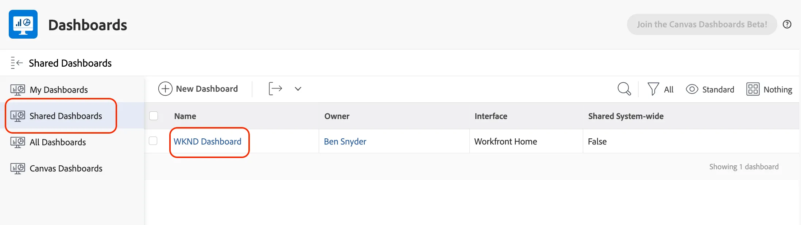This screenshot has height=225, width=801.
Task: Toggle the select-all checkbox in header
Action: pos(154,116)
